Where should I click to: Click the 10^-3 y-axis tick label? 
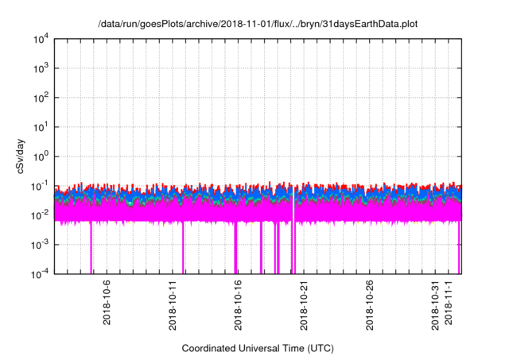(41, 245)
